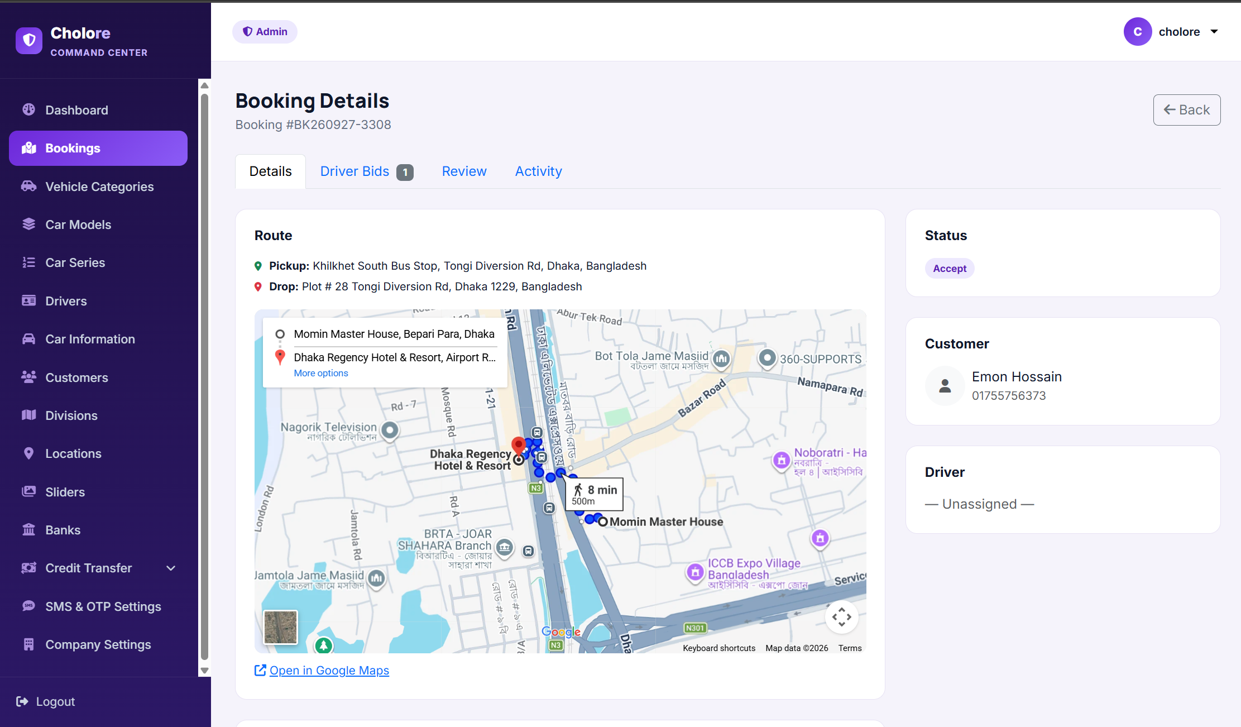Click the Google logo on the map
The image size is (1241, 727).
(561, 632)
